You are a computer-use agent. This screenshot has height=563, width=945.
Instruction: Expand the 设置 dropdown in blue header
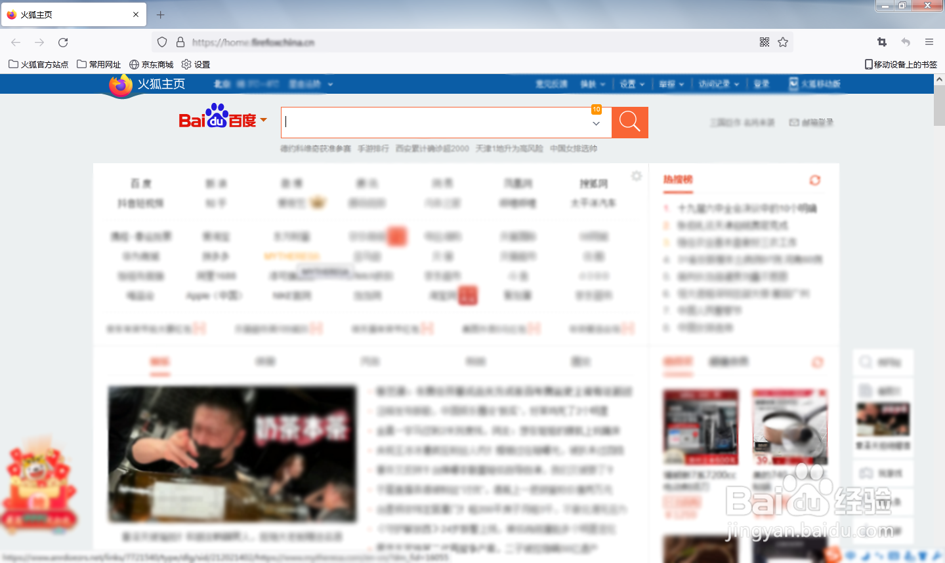pos(633,84)
